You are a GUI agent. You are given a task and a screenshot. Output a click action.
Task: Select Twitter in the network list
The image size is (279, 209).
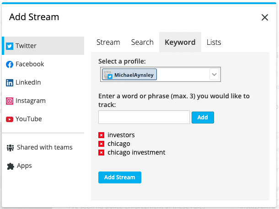pyautogui.click(x=43, y=46)
